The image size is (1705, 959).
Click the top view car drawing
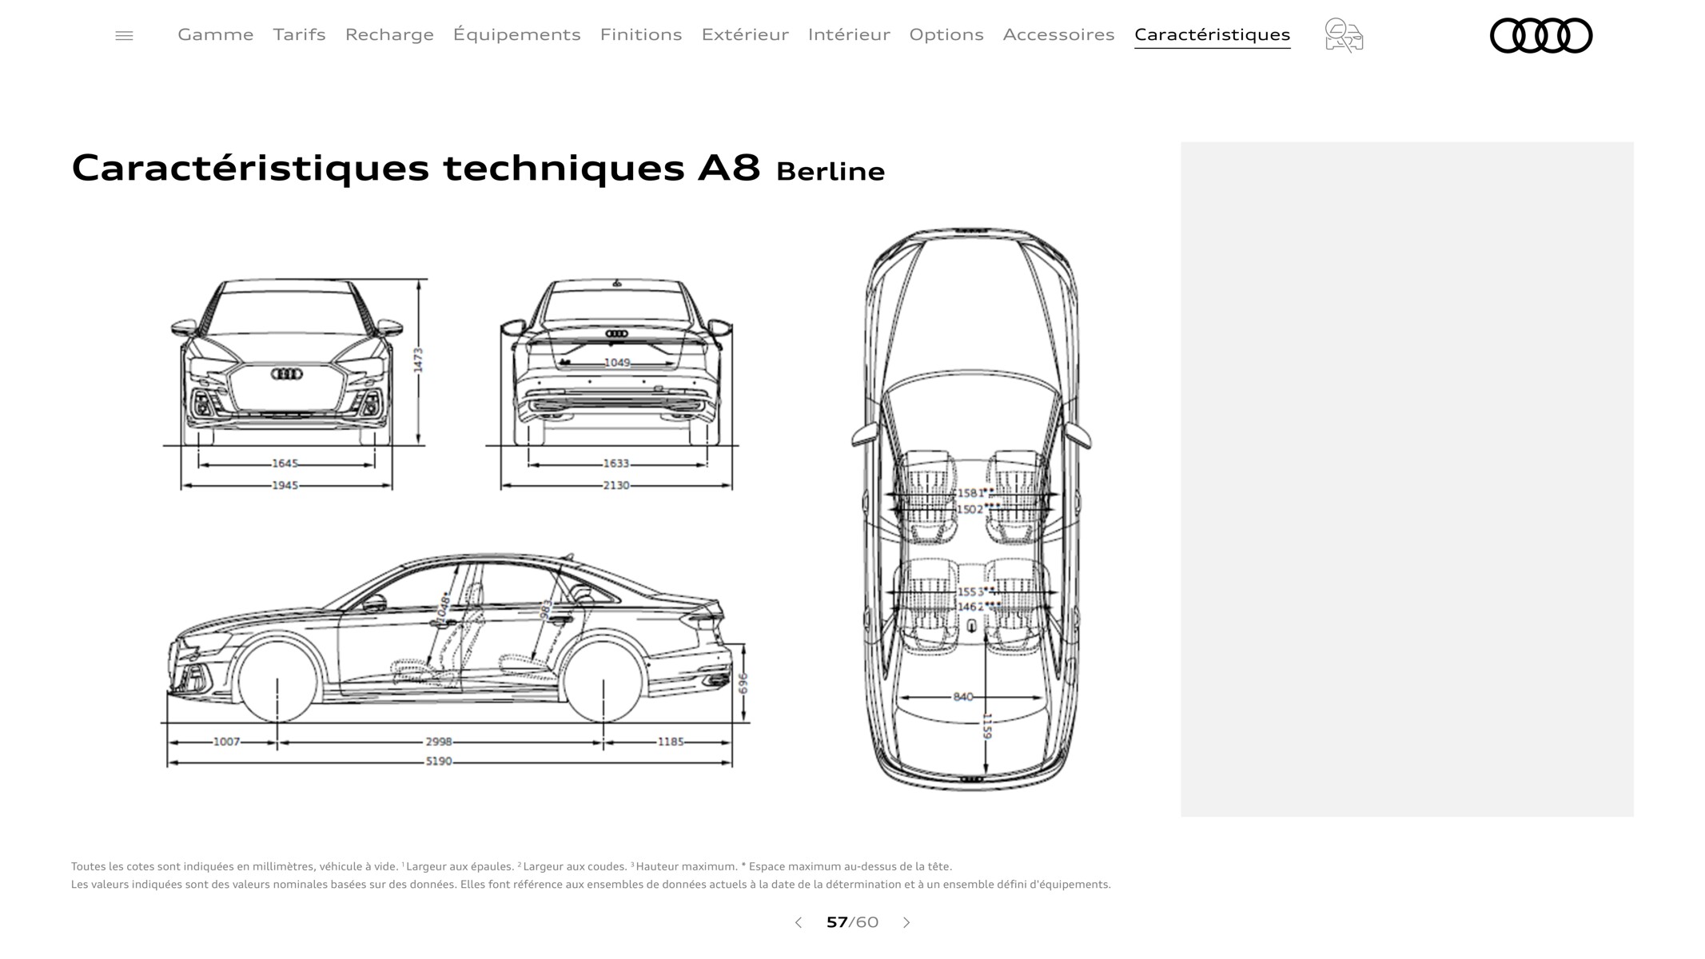[971, 509]
